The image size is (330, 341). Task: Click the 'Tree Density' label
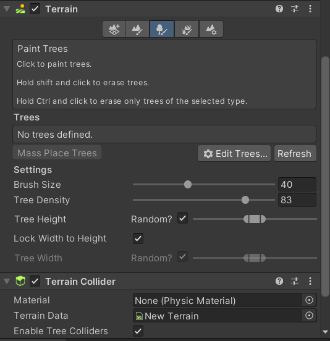pyautogui.click(x=42, y=200)
